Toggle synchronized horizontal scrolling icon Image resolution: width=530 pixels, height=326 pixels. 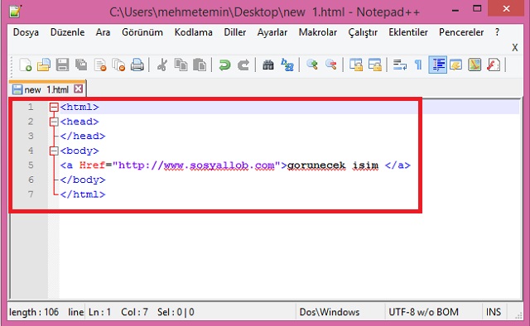[x=375, y=65]
